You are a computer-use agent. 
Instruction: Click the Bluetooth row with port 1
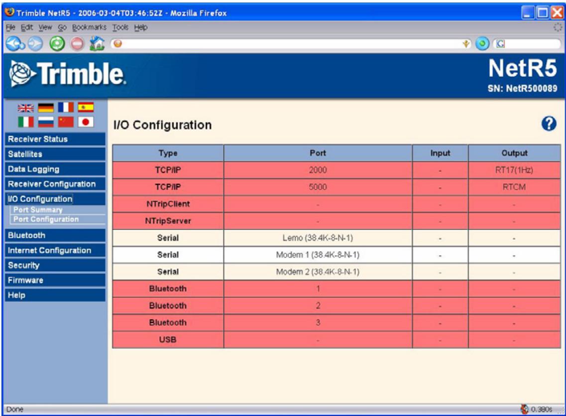pyautogui.click(x=337, y=289)
